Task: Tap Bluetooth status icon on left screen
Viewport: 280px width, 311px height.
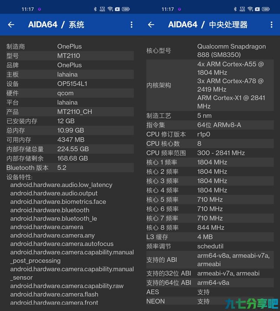Action: pyautogui.click(x=95, y=9)
